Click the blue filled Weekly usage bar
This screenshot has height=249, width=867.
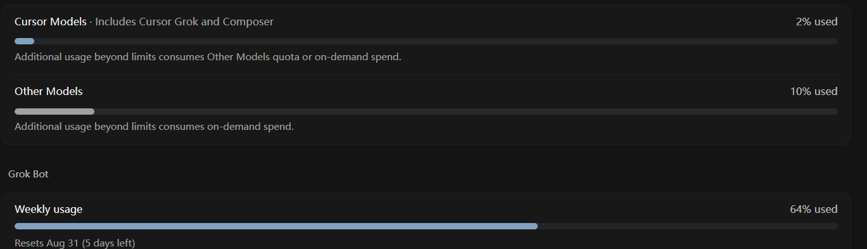point(276,226)
